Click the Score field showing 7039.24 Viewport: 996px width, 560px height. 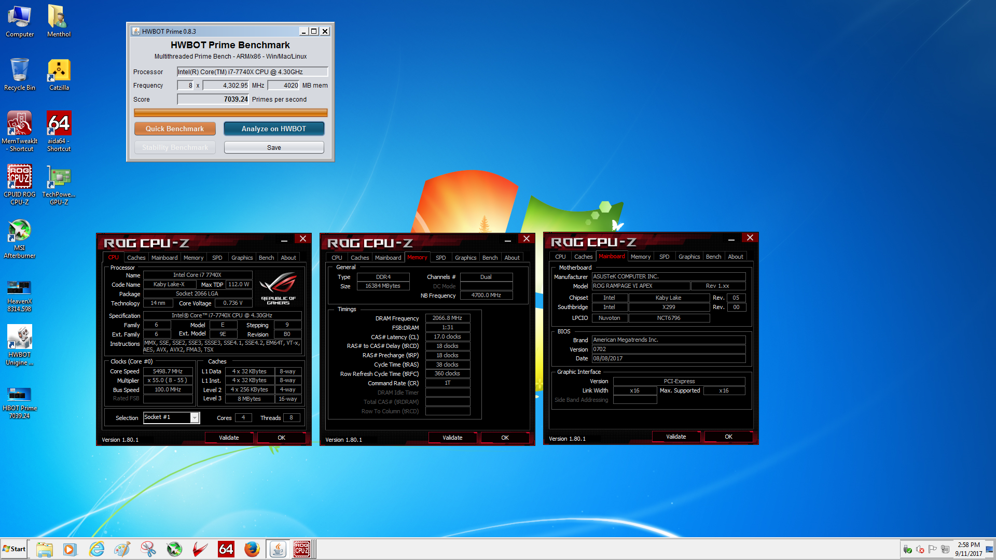[x=213, y=100]
